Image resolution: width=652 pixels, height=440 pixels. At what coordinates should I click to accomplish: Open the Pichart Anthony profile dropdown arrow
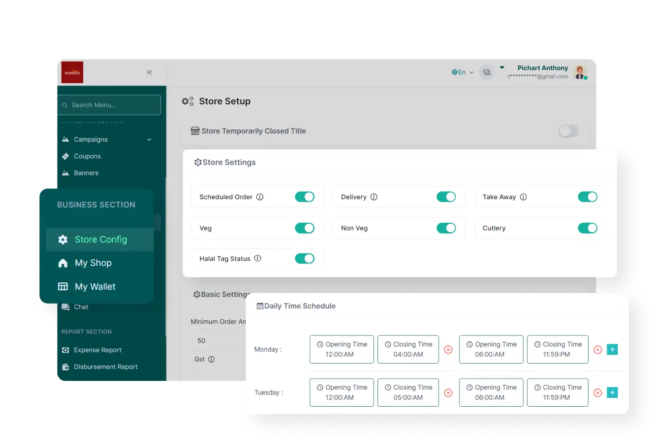[x=502, y=68]
